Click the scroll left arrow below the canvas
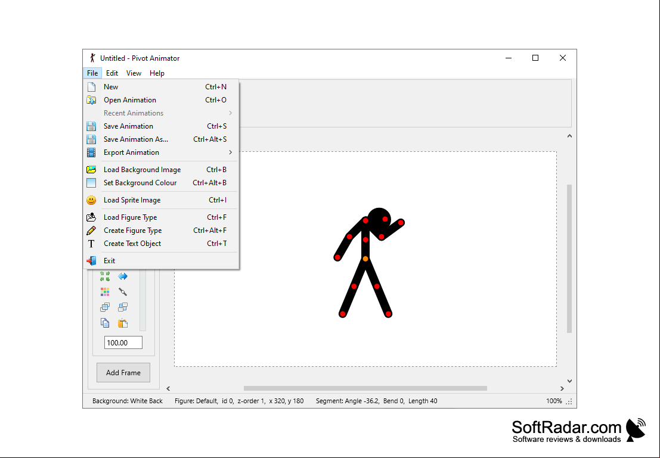 pyautogui.click(x=168, y=388)
